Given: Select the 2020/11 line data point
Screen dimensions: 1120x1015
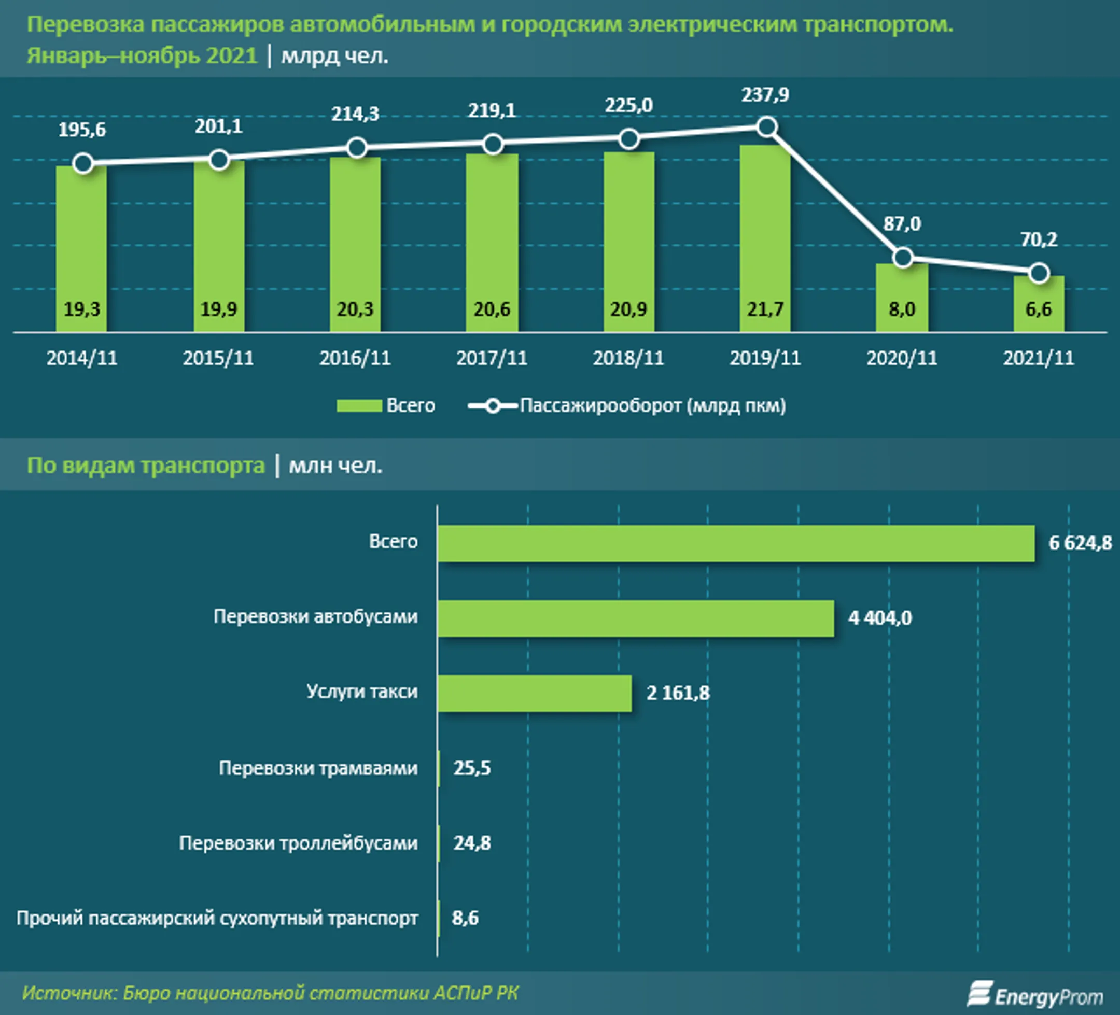Looking at the screenshot, I should [903, 257].
